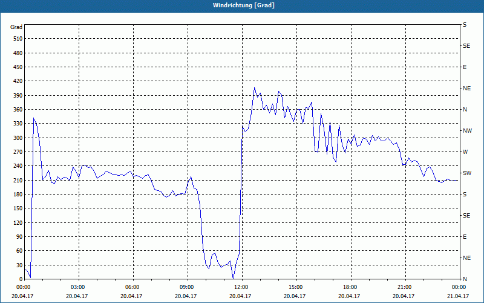This screenshot has width=484, height=303.
Task: Click the 09:00 time axis label
Action: tap(188, 287)
